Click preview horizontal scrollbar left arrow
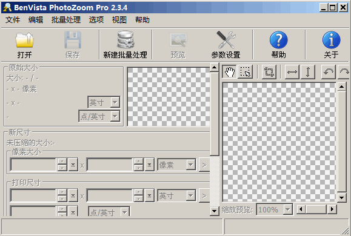Image resolution: width=351 pixels, height=236 pixels. pyautogui.click(x=301, y=209)
